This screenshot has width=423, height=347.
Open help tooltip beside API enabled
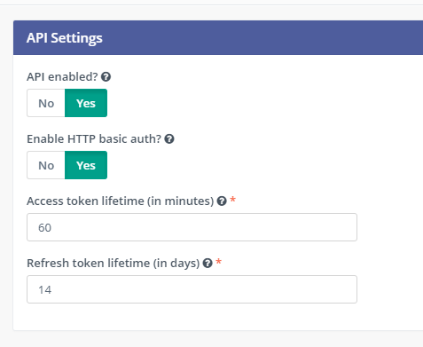106,77
